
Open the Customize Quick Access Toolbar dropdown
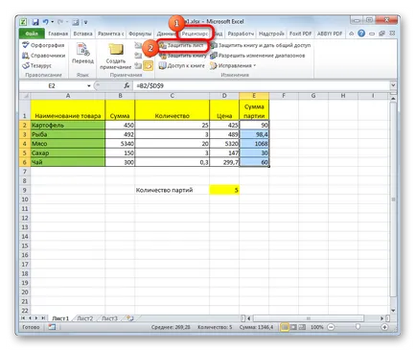click(85, 22)
